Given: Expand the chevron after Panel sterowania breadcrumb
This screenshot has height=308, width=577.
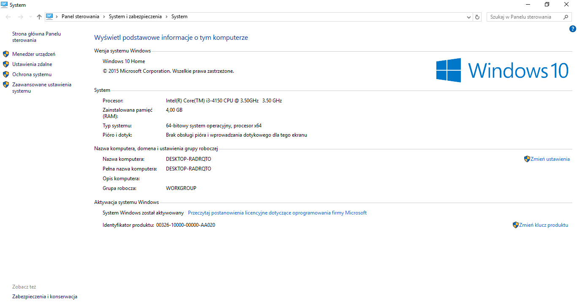Looking at the screenshot, I should (x=104, y=16).
